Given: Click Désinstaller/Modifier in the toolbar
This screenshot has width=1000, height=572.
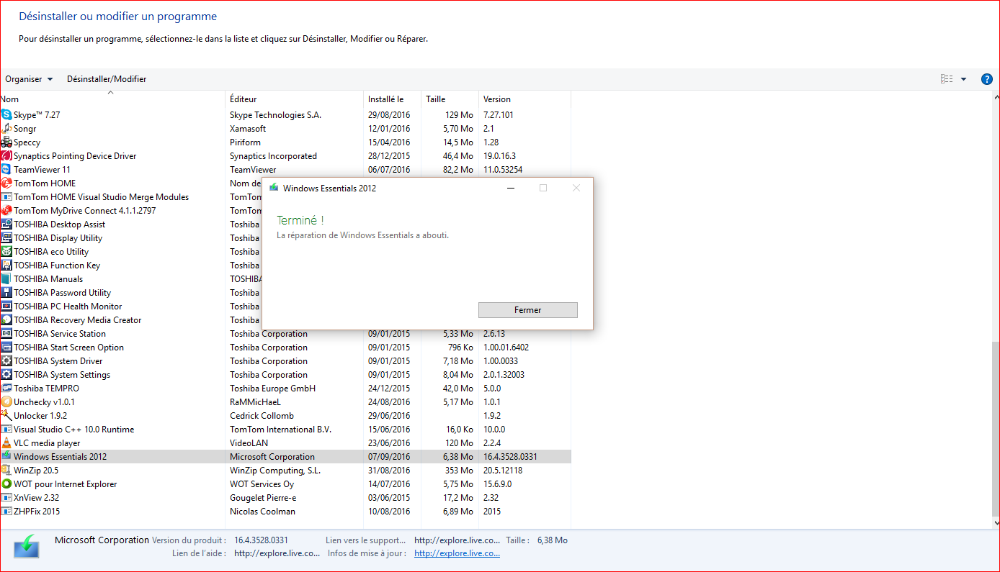Looking at the screenshot, I should [x=107, y=79].
